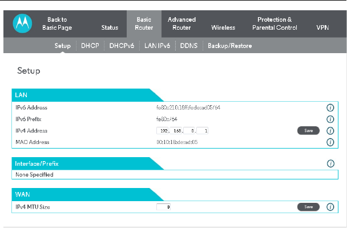Open info icon for MAC Address

tap(330, 142)
